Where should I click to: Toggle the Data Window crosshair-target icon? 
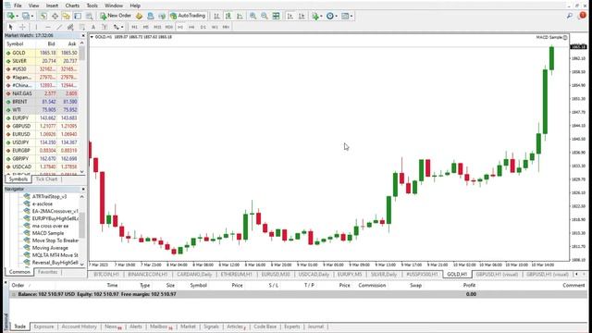tap(55, 16)
